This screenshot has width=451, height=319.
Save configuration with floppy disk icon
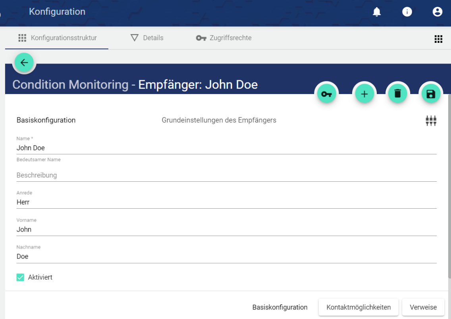coord(431,94)
